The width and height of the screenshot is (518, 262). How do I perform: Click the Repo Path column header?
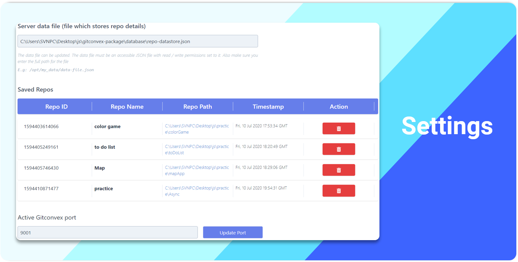pos(198,107)
